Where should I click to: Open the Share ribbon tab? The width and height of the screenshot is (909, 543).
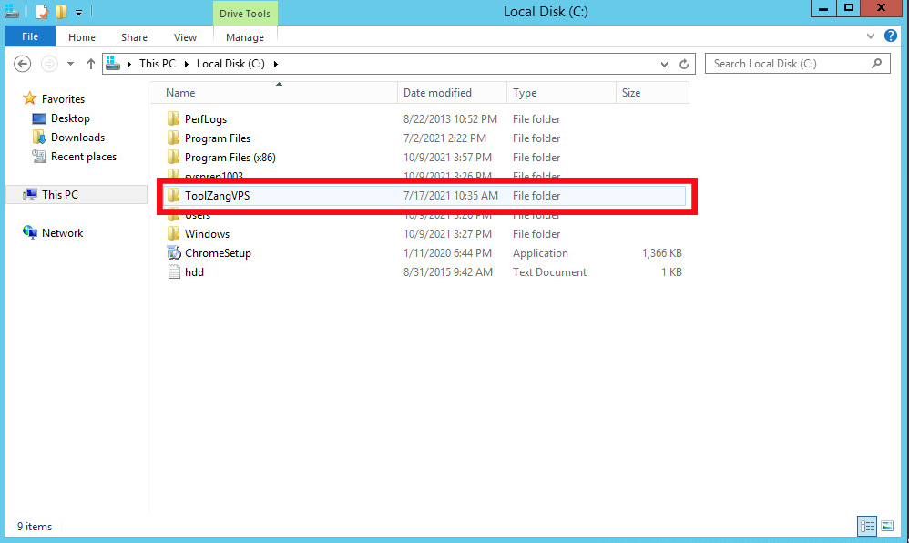pos(134,37)
